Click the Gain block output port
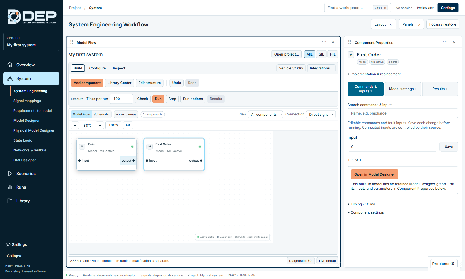The width and height of the screenshot is (465, 279). tap(133, 160)
